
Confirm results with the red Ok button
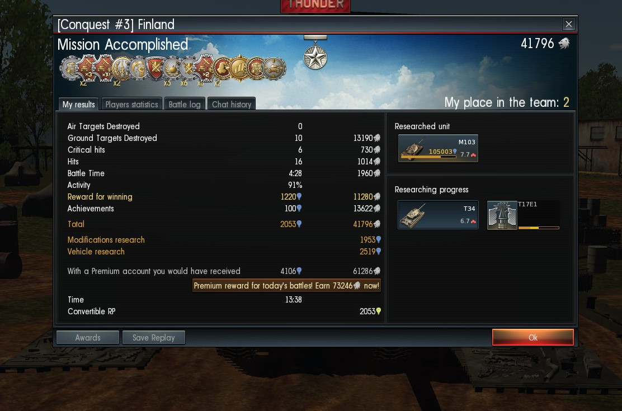(x=533, y=337)
